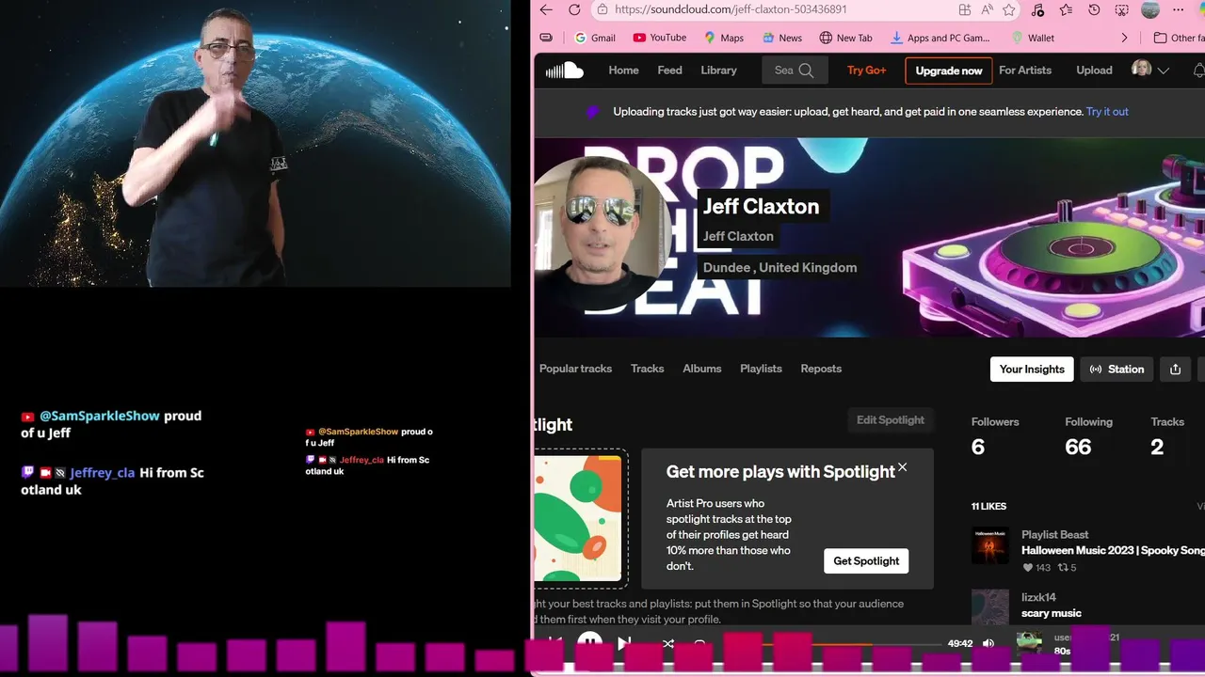Open the SoundCloud Library
The height and width of the screenshot is (677, 1205).
tap(718, 71)
